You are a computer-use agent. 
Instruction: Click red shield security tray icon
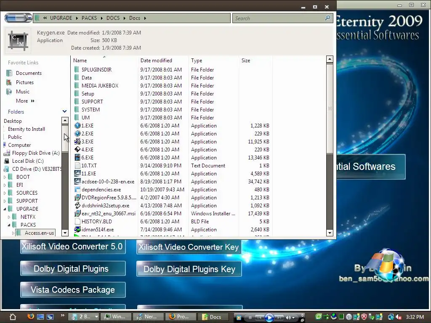coord(364,317)
